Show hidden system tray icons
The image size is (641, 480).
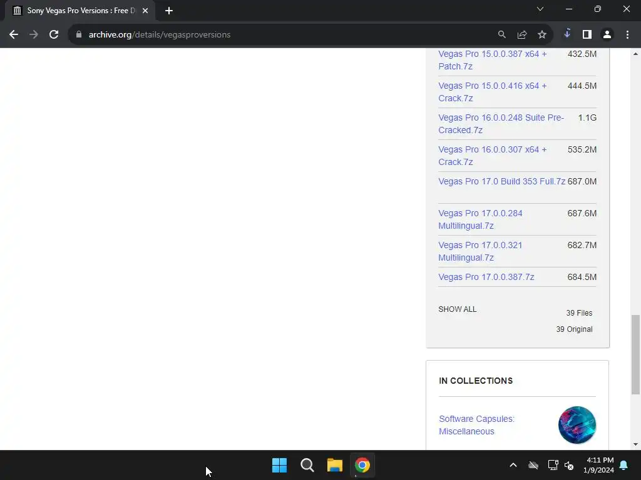tap(513, 465)
